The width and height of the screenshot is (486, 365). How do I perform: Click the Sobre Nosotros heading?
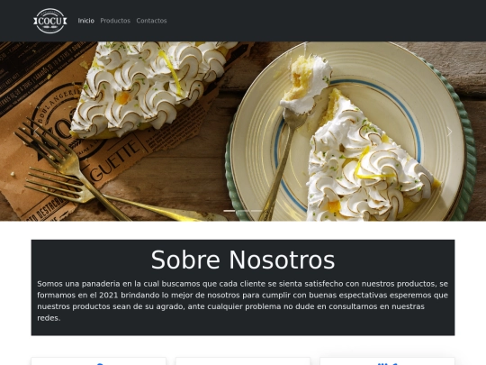coord(243,260)
